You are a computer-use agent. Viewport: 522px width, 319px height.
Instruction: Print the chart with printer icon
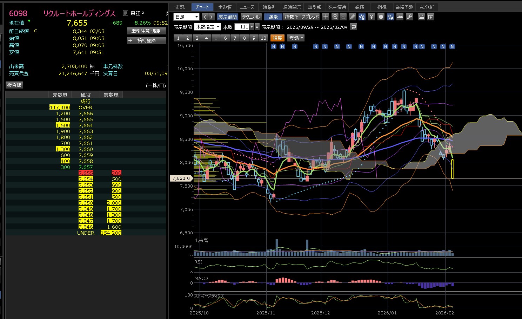pos(421,17)
